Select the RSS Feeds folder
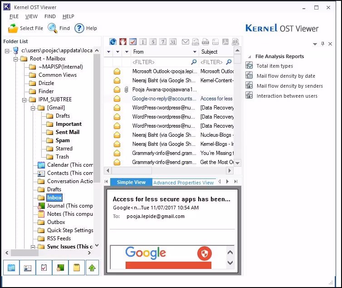342x288 pixels. [59, 238]
